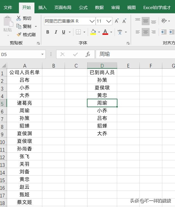Open the font color dropdown arrow
Viewport: 175px width, 207px height.
(111, 32)
